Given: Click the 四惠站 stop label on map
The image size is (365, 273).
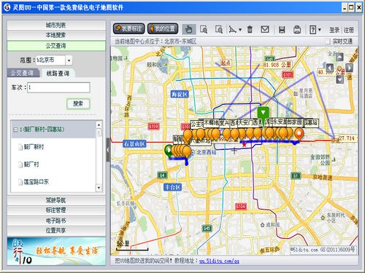Looking at the screenshot, I should tap(311, 122).
